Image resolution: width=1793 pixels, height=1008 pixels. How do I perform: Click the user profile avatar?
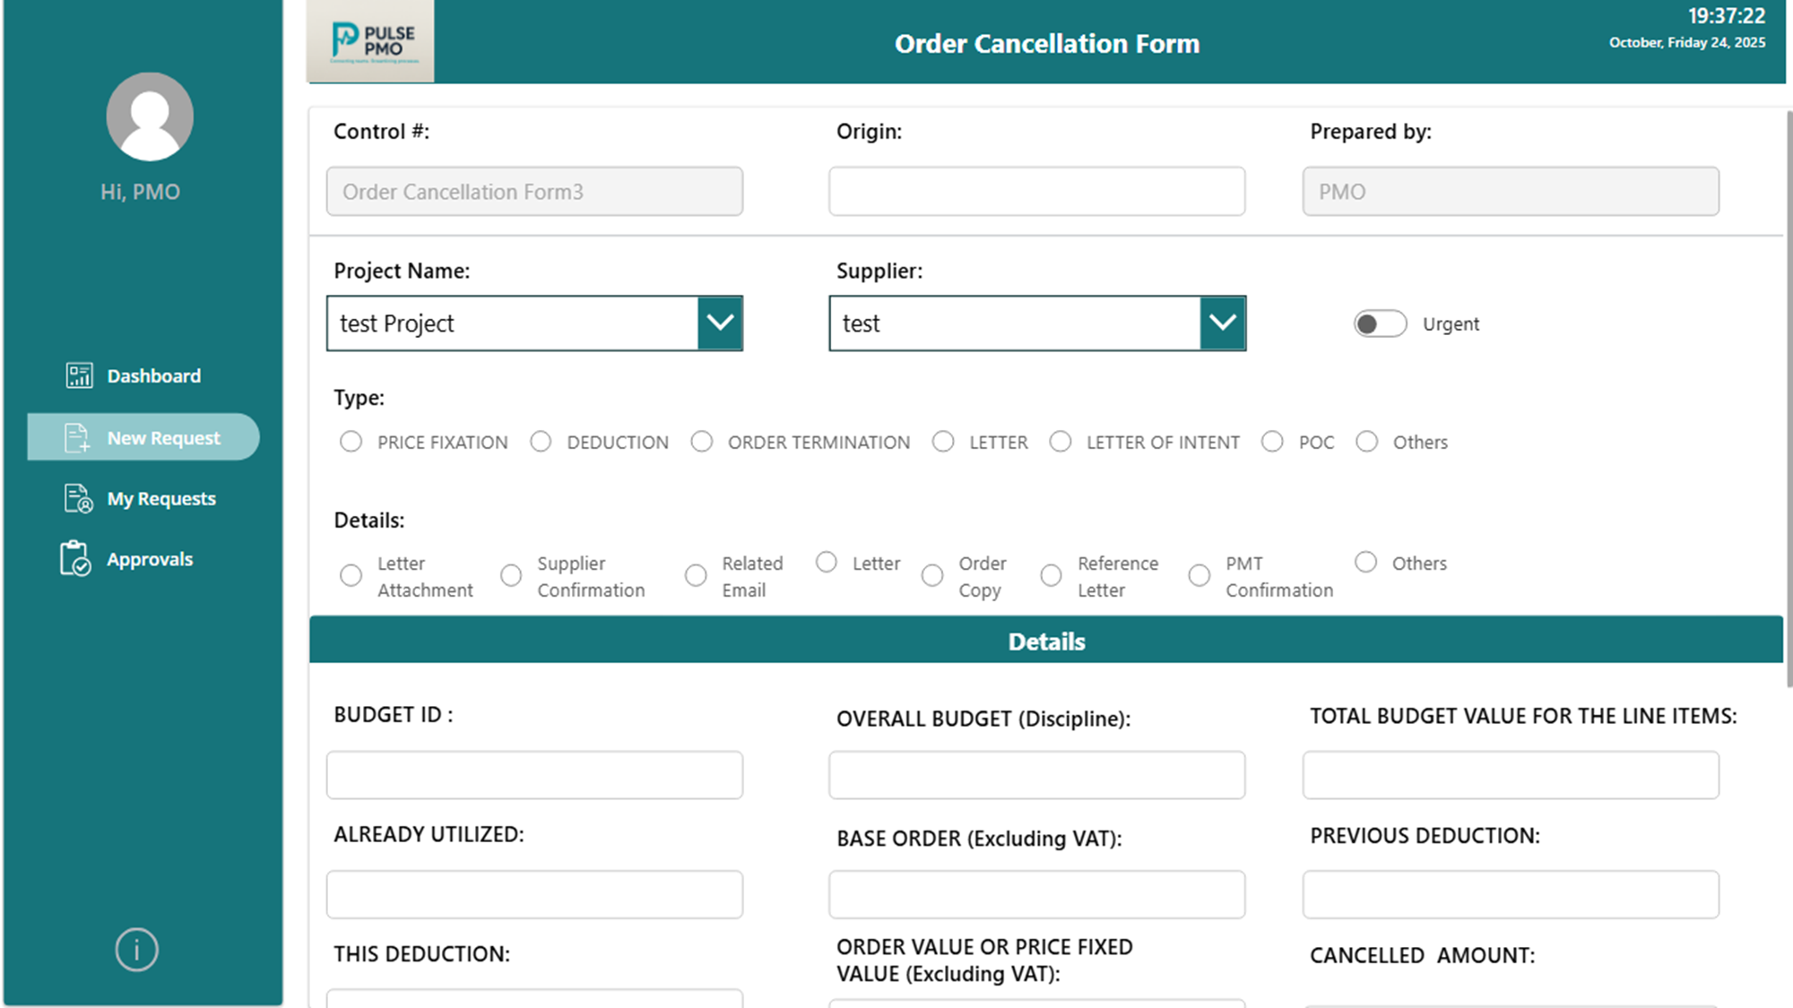tap(150, 117)
